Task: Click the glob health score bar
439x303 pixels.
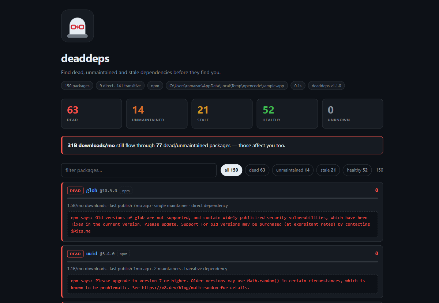Action: (222, 198)
